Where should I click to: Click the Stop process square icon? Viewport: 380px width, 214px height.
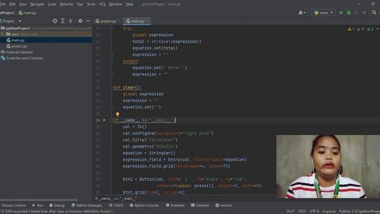point(364,12)
